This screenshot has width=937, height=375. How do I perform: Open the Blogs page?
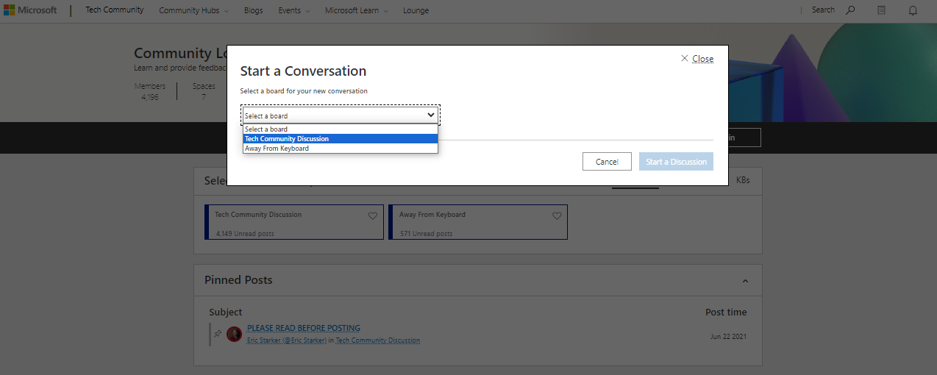[253, 11]
